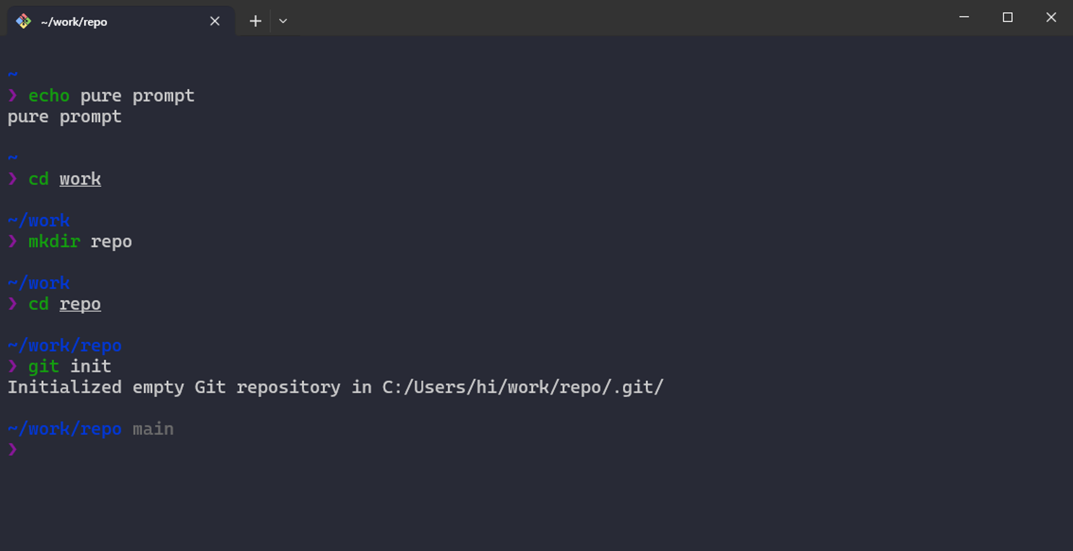Click the underlined repo directory link

[x=80, y=304]
